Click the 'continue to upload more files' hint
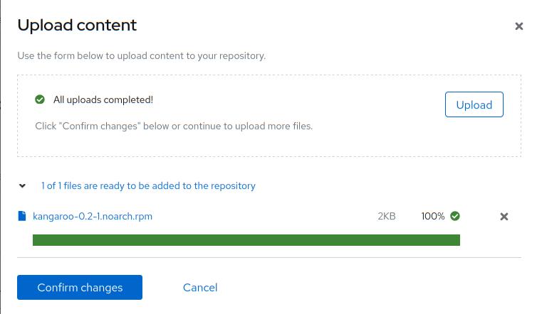 (248, 126)
